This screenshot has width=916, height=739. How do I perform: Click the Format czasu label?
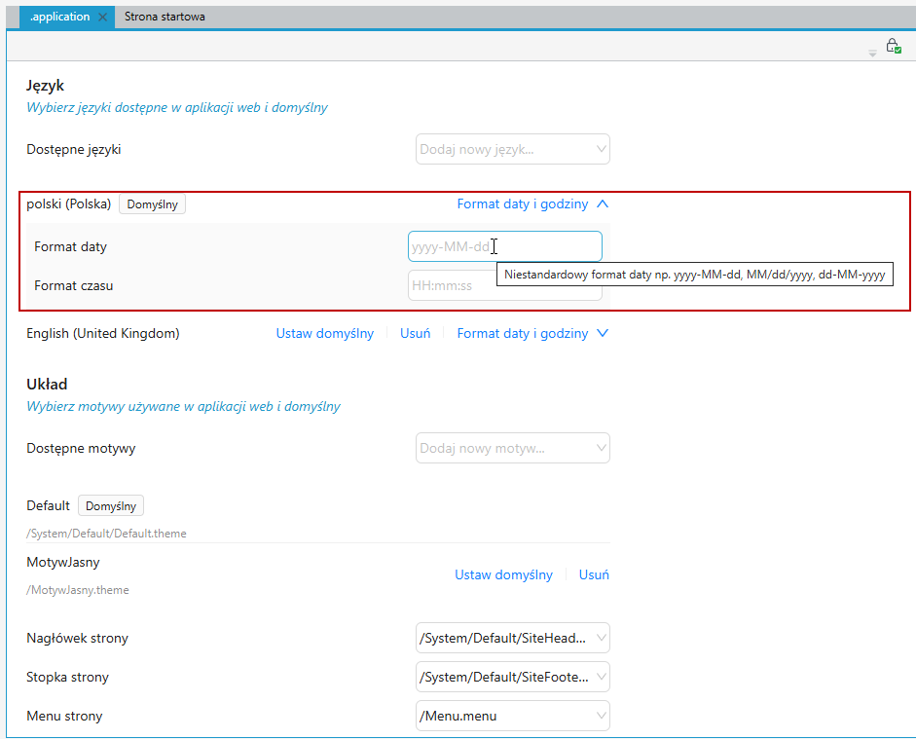pyautogui.click(x=74, y=285)
